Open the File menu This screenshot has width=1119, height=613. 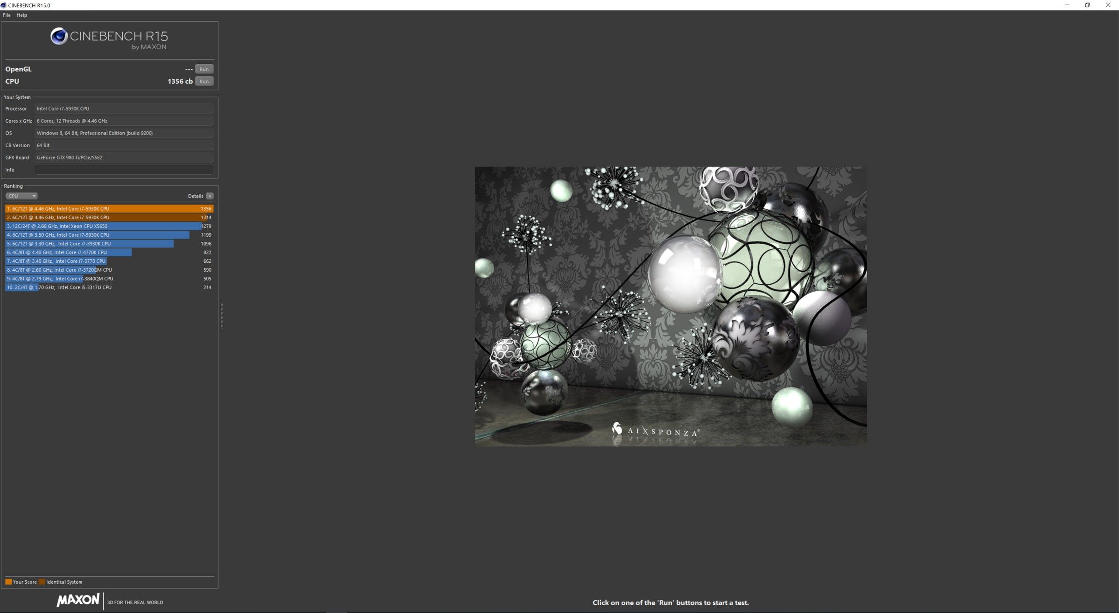coord(7,15)
